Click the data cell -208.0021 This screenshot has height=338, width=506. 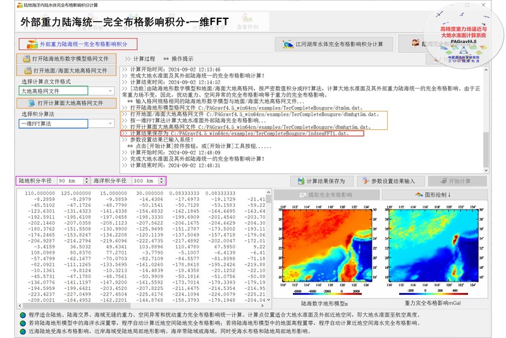[x=41, y=300]
